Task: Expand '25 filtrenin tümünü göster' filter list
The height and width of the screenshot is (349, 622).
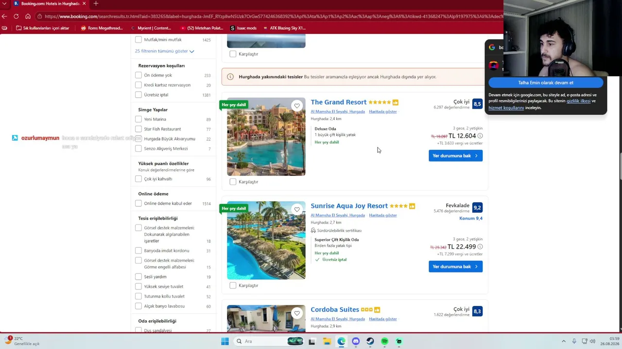Action: [164, 51]
